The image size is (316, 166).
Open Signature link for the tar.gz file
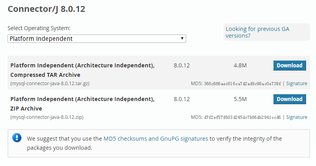(x=297, y=84)
